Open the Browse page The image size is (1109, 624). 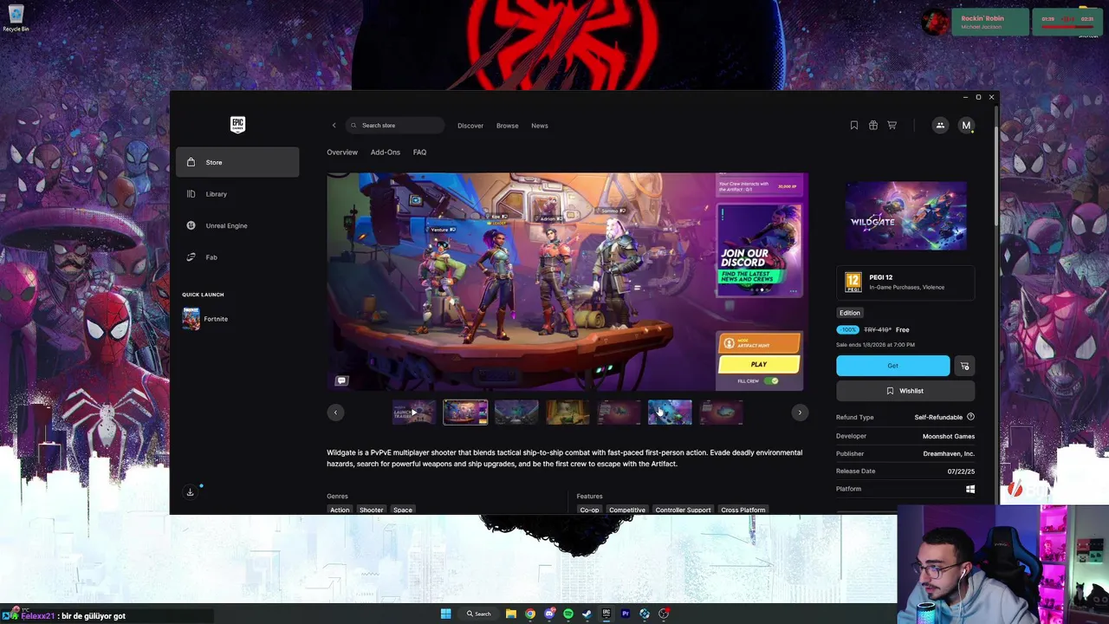tap(508, 126)
